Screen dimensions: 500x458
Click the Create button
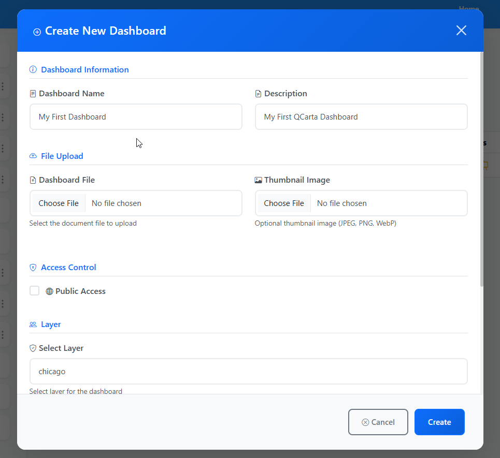[x=439, y=422]
